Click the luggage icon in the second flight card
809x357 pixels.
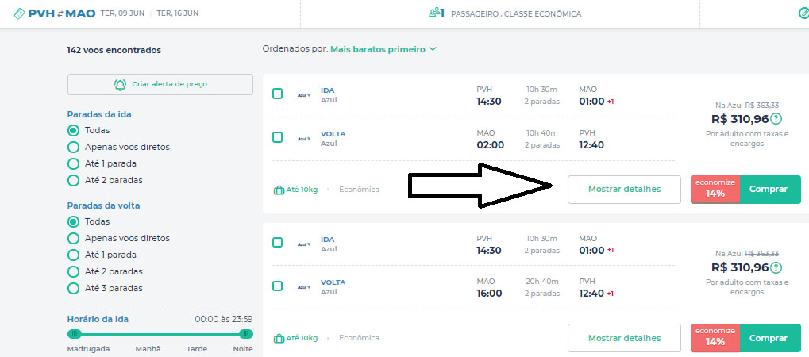pyautogui.click(x=279, y=338)
